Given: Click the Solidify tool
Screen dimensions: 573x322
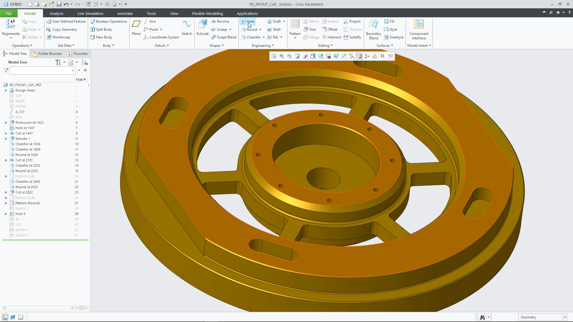Looking at the screenshot, I should click(x=352, y=37).
